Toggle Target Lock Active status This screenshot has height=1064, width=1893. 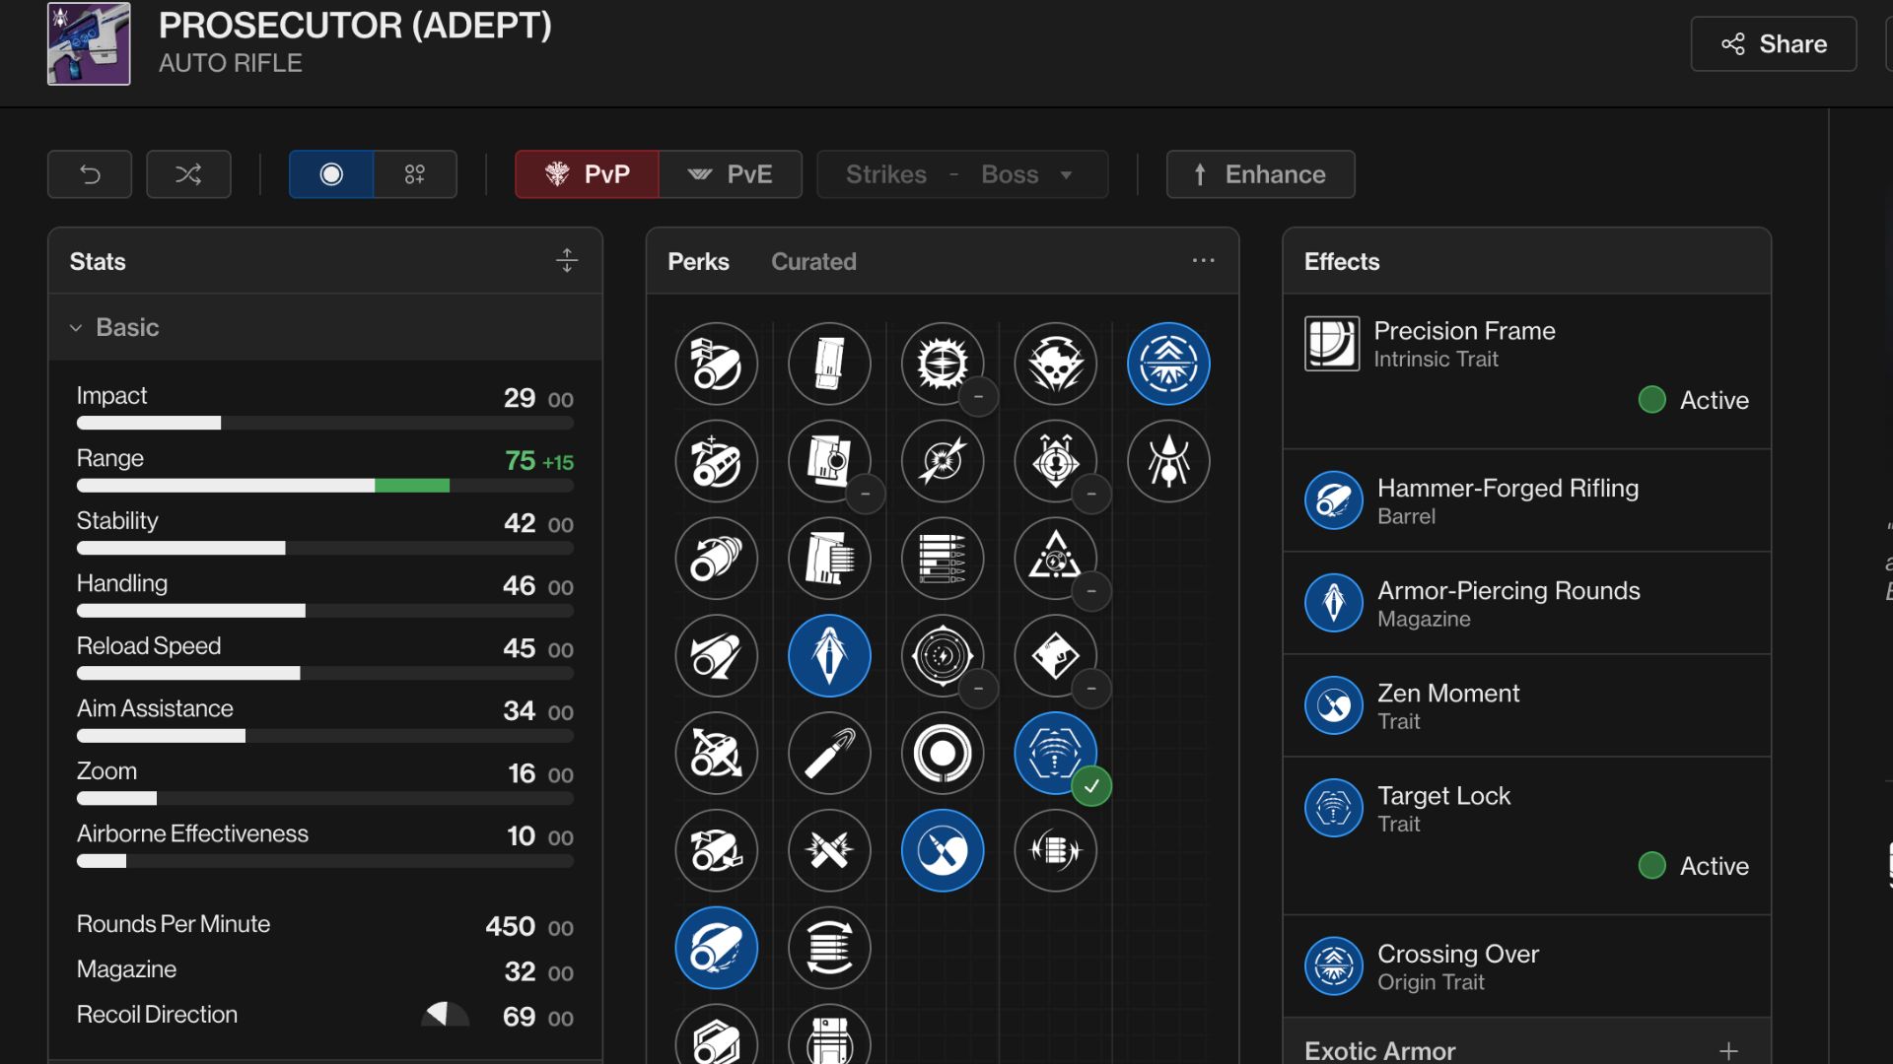tap(1652, 866)
